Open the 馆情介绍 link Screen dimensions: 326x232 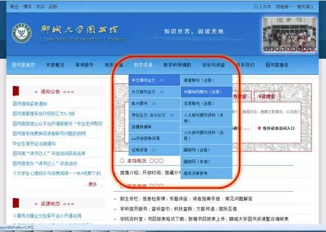[x=129, y=173]
